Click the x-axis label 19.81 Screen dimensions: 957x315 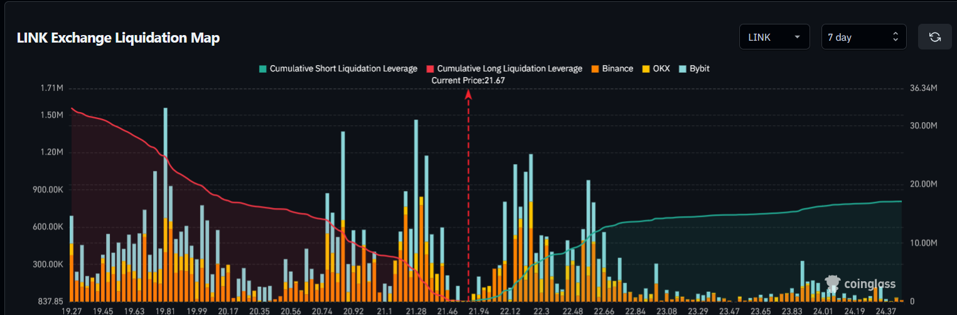tap(165, 311)
